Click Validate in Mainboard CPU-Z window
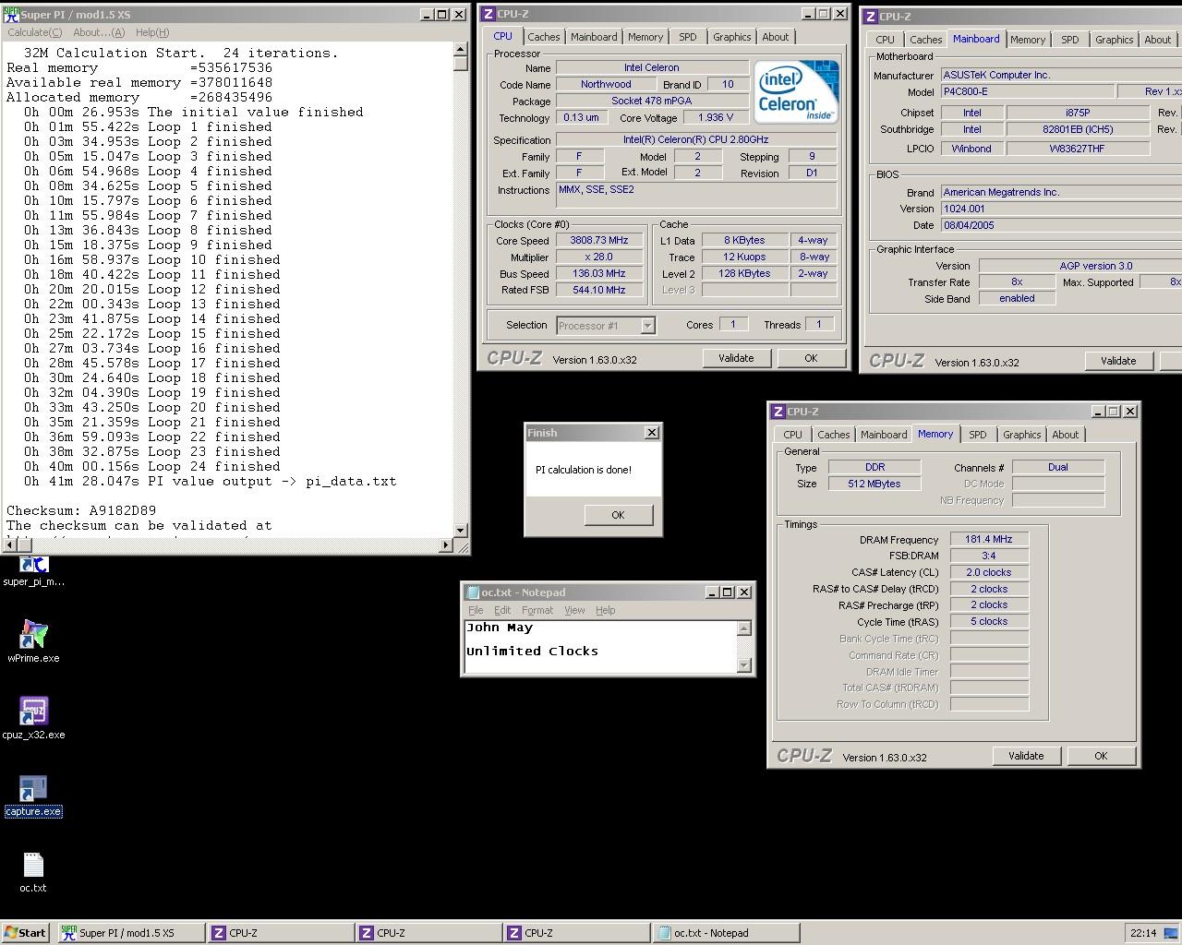This screenshot has width=1182, height=945. pos(1118,361)
